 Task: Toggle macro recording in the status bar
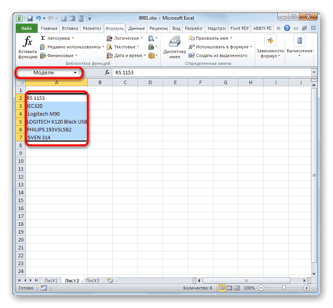tap(44, 288)
